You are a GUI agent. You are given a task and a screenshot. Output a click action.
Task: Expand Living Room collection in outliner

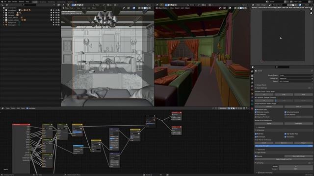pos(3,10)
